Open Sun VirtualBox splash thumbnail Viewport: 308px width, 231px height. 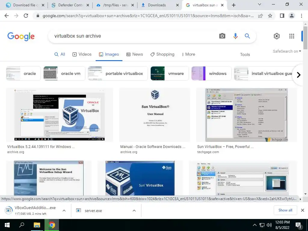140,178
